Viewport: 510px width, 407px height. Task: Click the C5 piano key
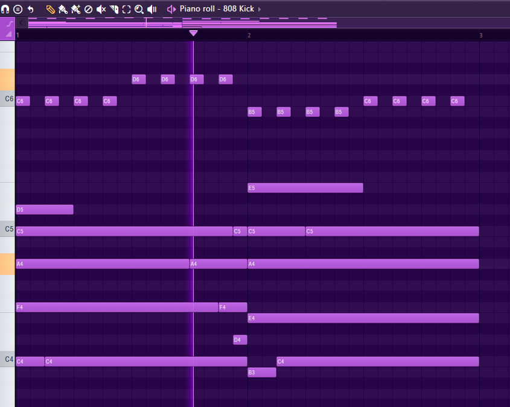pos(7,229)
